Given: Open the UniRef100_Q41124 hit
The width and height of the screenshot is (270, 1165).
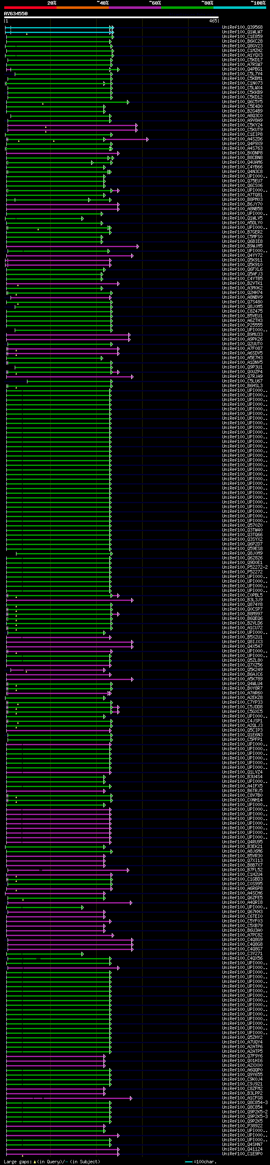Looking at the screenshot, I should pos(242,1149).
